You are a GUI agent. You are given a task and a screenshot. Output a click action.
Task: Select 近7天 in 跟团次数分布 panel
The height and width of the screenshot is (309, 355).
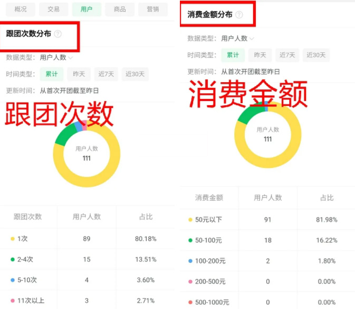coord(106,74)
